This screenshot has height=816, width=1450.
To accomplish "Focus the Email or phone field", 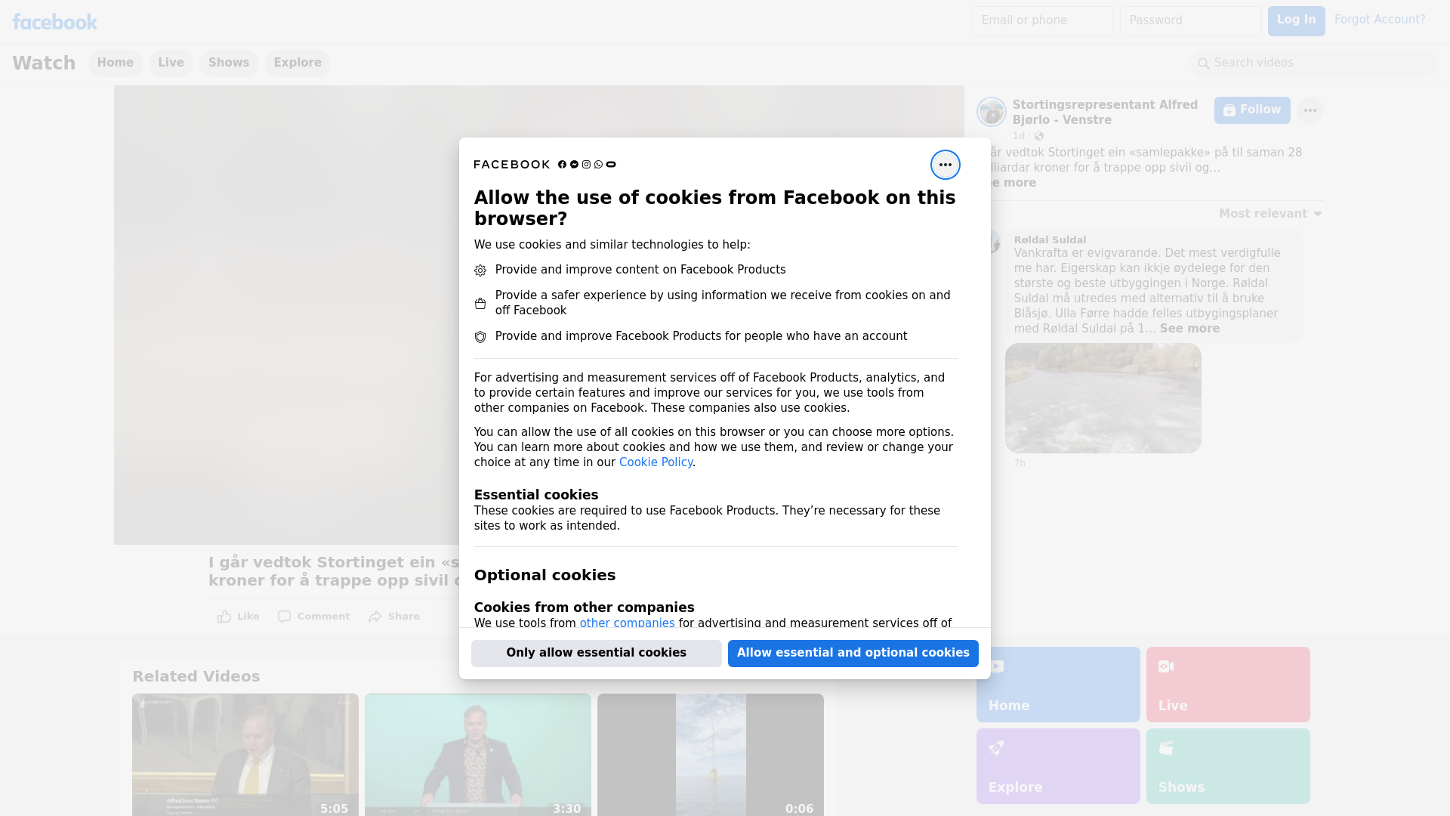I will click(x=1042, y=21).
